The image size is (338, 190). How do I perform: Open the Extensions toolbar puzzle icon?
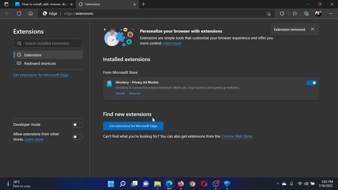(282, 14)
